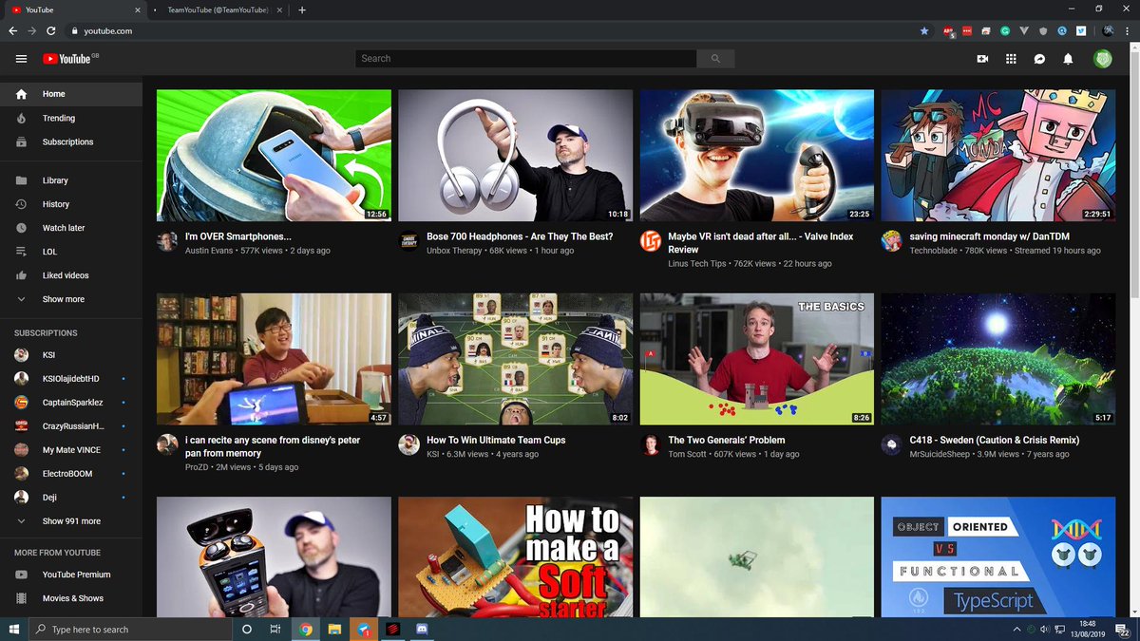
Task: Play the Bose 700 Headphones thumbnail
Action: [515, 156]
